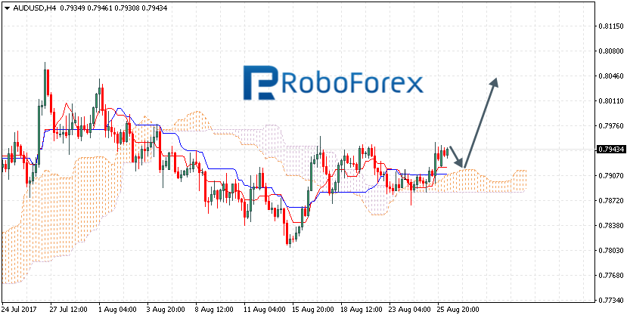
Task: Select the 0.81150 price axis label
Action: click(x=610, y=26)
